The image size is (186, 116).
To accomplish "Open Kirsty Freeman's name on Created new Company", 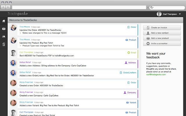I will tap(26, 92).
